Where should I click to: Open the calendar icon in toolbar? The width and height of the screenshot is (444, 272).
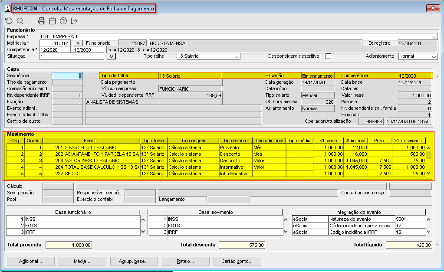click(x=53, y=21)
